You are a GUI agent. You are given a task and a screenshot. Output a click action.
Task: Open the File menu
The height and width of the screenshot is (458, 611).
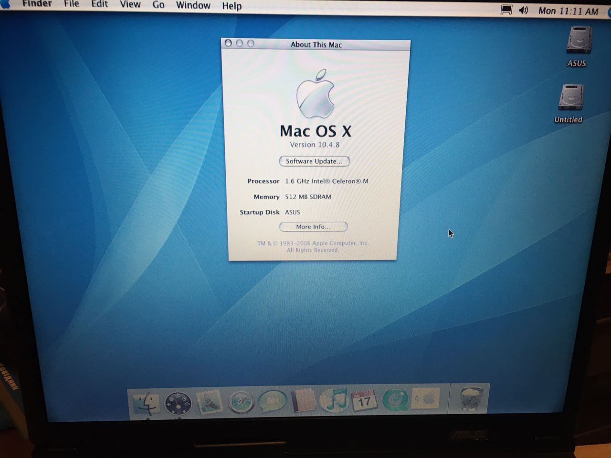point(72,4)
